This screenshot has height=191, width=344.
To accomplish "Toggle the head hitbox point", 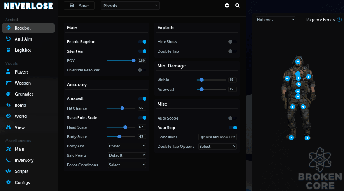I will click(x=298, y=62).
